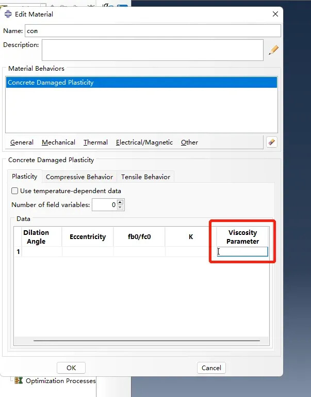Increase the number of field variables
Image resolution: width=311 pixels, height=397 pixels.
click(x=121, y=202)
